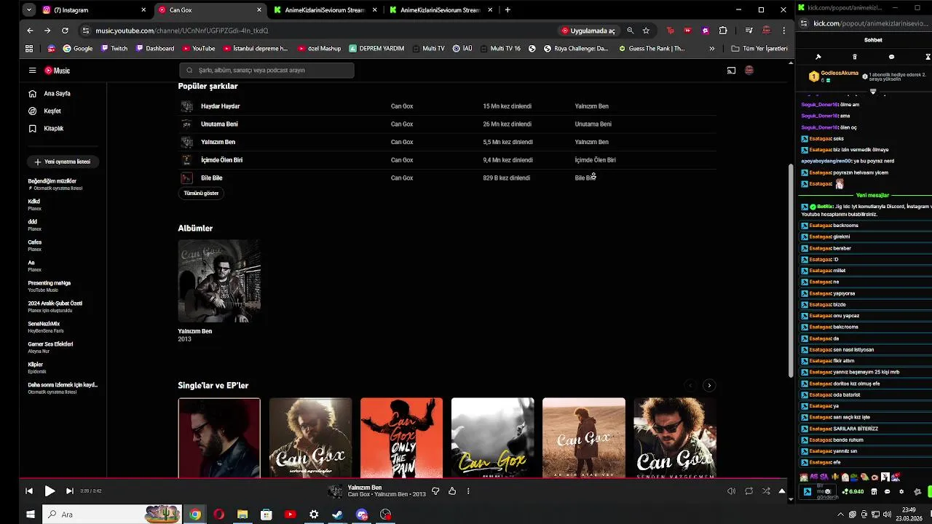Click 'Yeni oynatma listesi' button
Screen dimensions: 932x524
[x=63, y=162]
